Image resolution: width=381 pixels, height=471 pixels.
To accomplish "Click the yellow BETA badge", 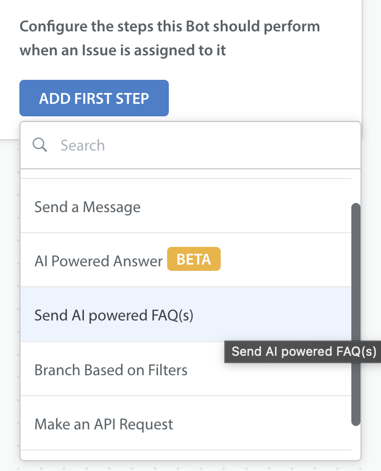I will 194,259.
